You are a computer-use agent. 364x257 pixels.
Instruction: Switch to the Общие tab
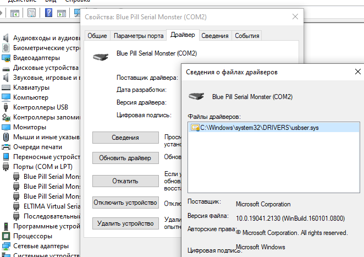[97, 36]
